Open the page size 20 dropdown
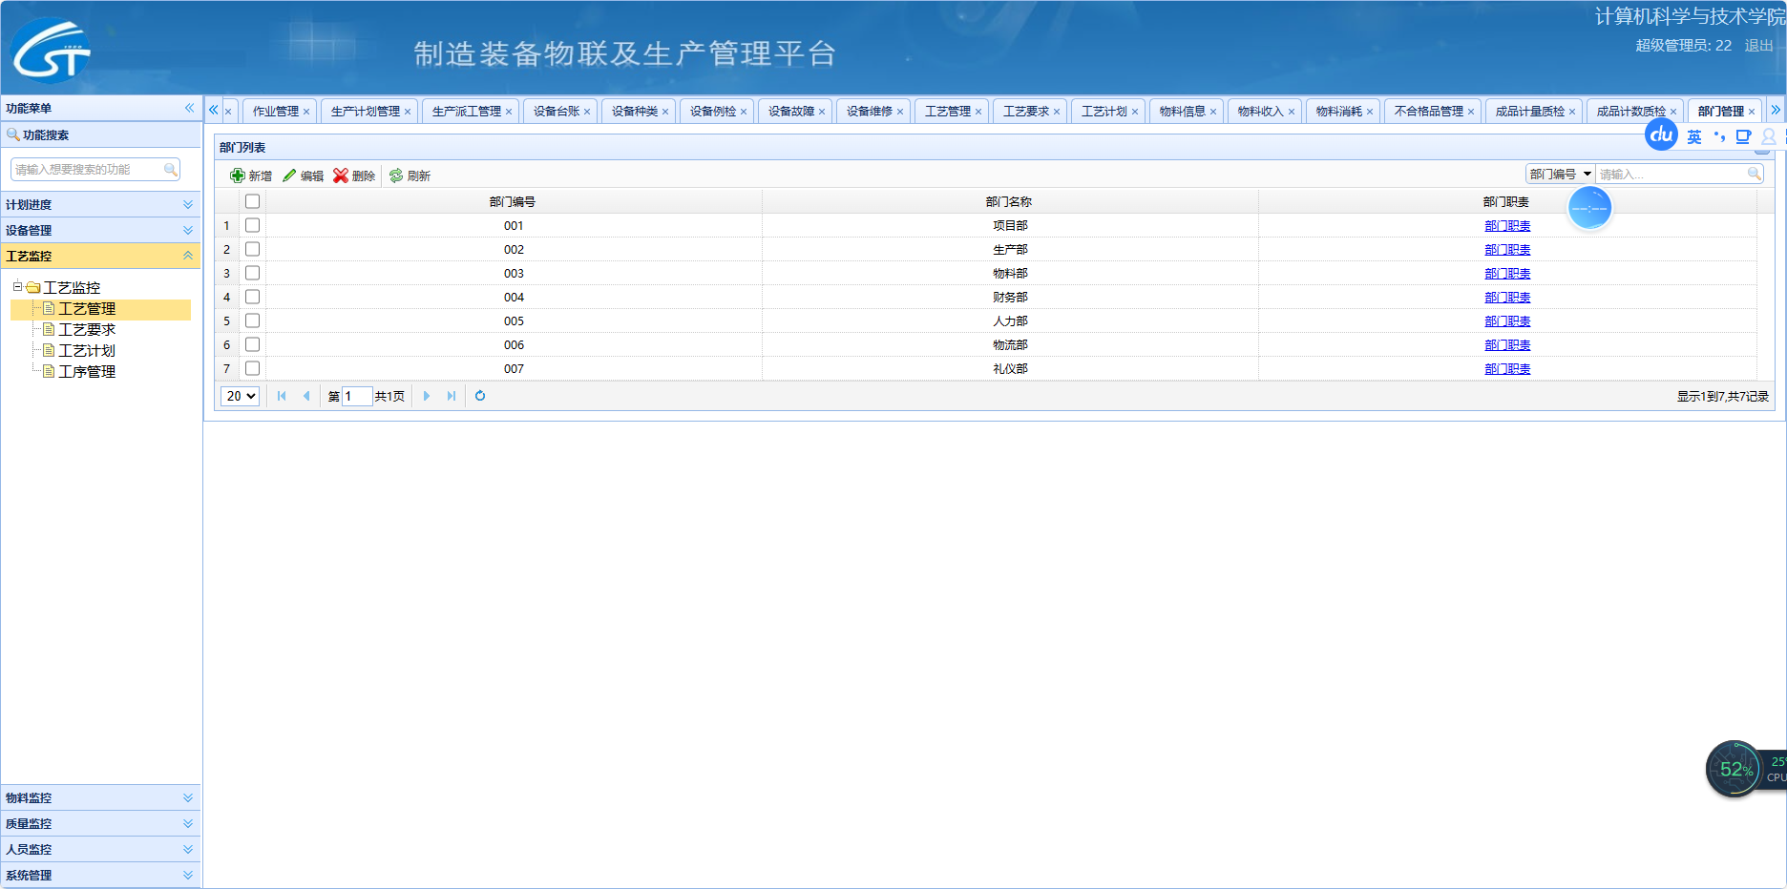 (x=241, y=396)
